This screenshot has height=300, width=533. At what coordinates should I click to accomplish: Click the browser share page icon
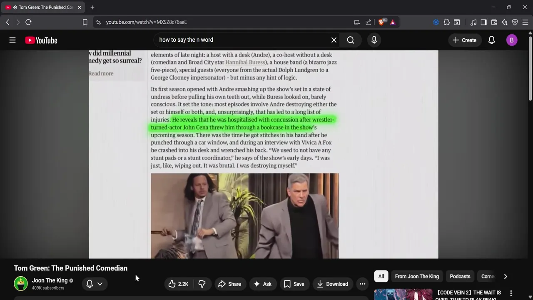point(369,22)
